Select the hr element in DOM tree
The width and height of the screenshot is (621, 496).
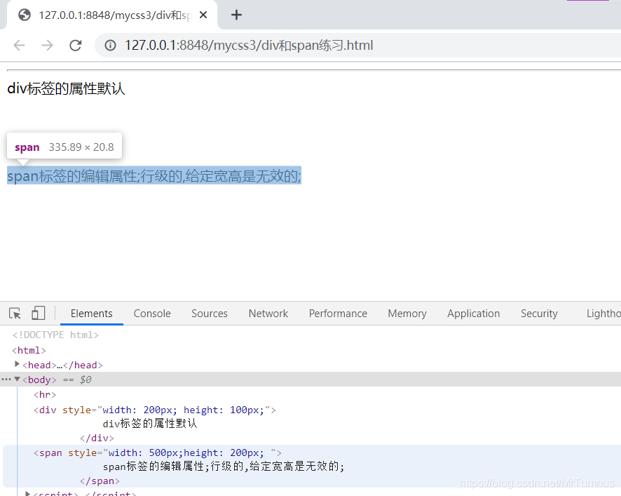(x=45, y=395)
